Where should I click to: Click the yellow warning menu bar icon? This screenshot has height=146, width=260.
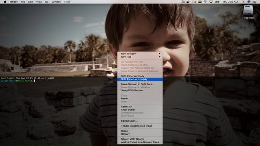(195, 2)
